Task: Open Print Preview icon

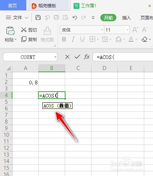Action: (66, 18)
